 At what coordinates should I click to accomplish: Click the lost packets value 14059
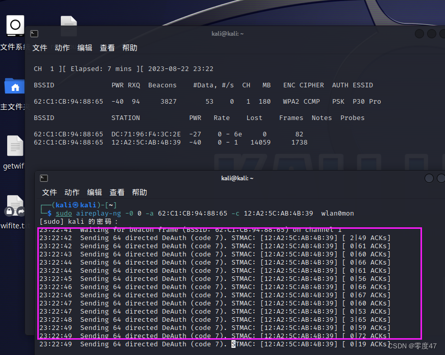click(x=261, y=143)
